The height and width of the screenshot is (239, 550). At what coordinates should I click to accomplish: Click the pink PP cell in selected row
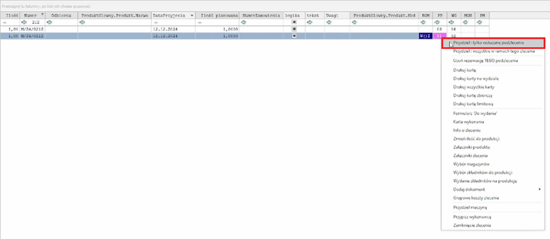(439, 36)
